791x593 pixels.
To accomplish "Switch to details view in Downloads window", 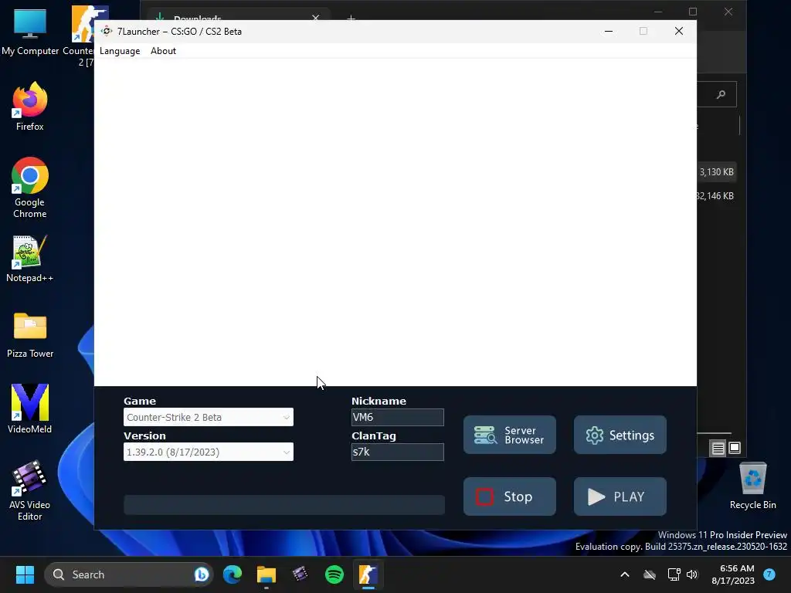I will point(718,448).
